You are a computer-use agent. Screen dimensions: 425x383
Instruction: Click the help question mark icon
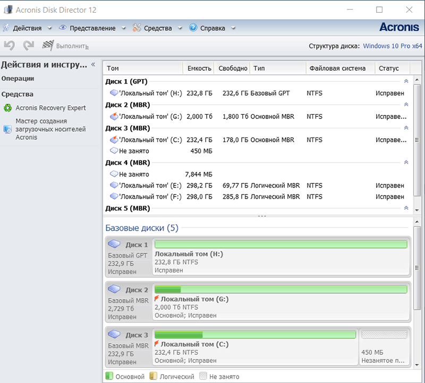click(x=193, y=28)
